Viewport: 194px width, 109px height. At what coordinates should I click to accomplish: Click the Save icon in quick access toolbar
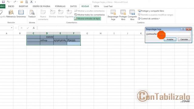click(x=3, y=2)
